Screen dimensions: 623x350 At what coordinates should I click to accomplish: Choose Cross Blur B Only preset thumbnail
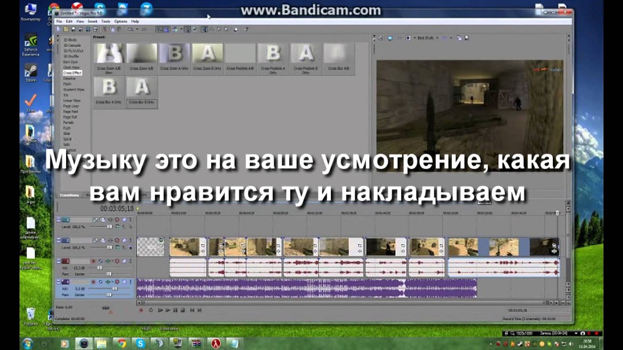click(x=142, y=92)
